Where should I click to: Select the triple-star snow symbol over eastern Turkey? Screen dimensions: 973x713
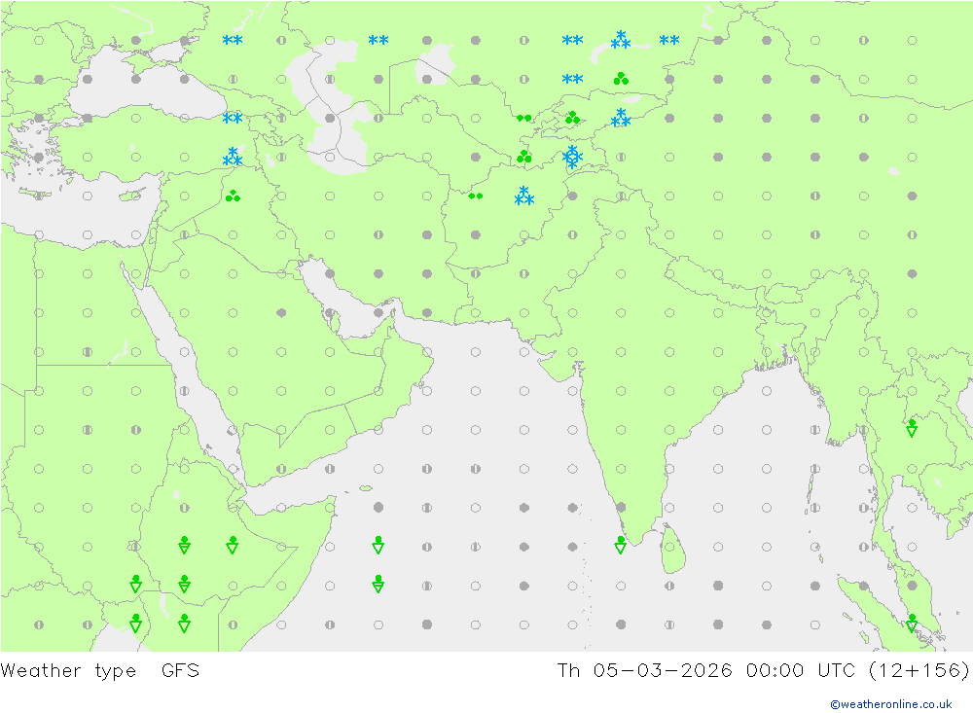233,157
